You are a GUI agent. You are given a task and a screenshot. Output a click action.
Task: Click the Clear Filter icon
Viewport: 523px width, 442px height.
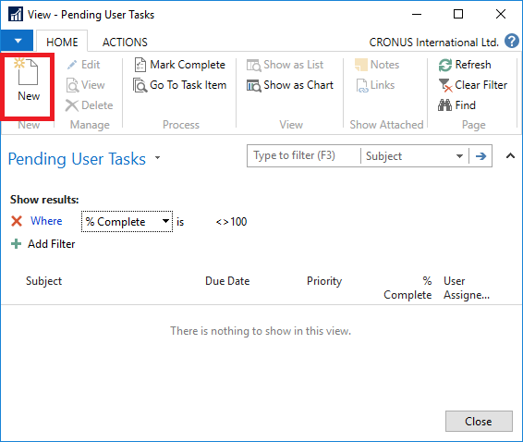[445, 85]
